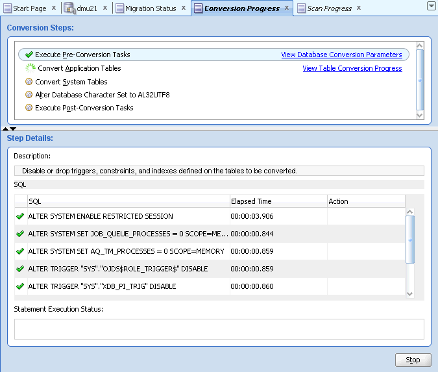Click checkmark for ENABLE RESTRICTED SESSION row
Image resolution: width=438 pixels, height=372 pixels.
[x=20, y=216]
